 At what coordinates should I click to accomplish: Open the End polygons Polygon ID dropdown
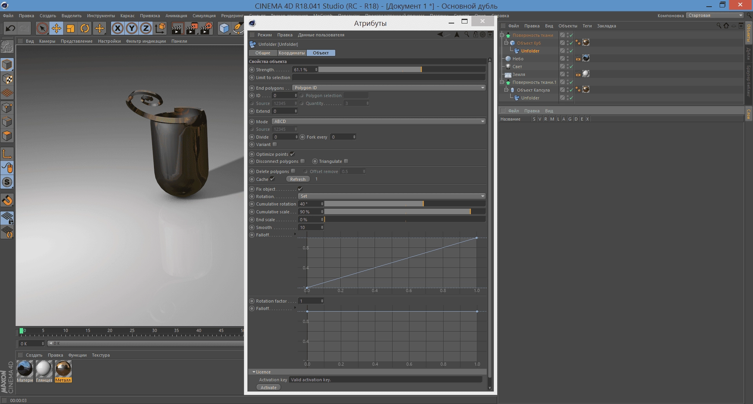coord(389,88)
